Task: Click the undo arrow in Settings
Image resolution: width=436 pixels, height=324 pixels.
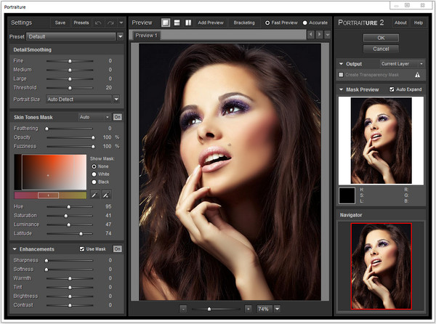Action: point(97,23)
